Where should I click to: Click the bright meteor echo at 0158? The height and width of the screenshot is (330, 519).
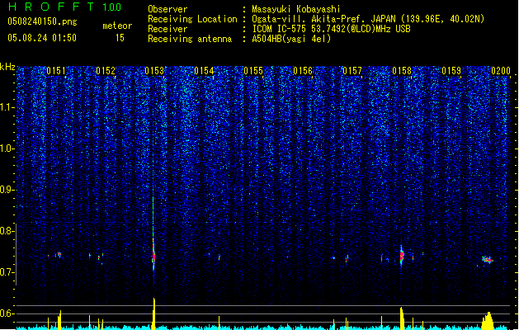pyautogui.click(x=402, y=256)
